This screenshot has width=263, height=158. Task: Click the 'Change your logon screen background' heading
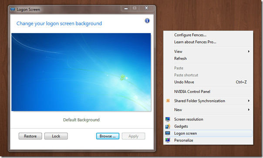(x=59, y=24)
